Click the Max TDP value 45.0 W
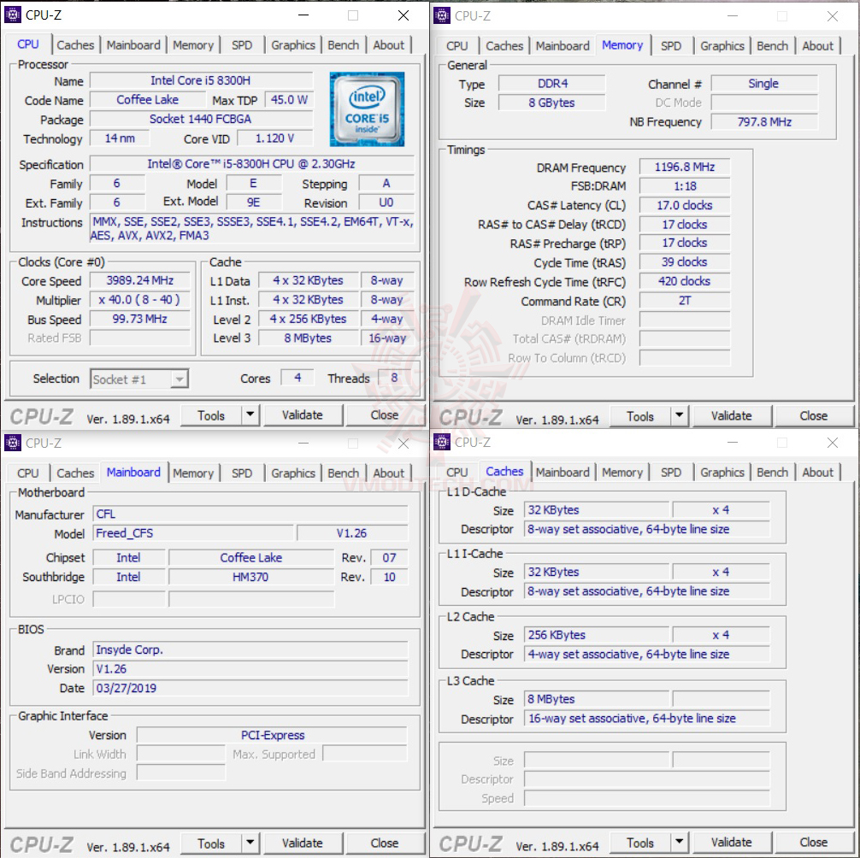This screenshot has width=860, height=858. coord(289,100)
